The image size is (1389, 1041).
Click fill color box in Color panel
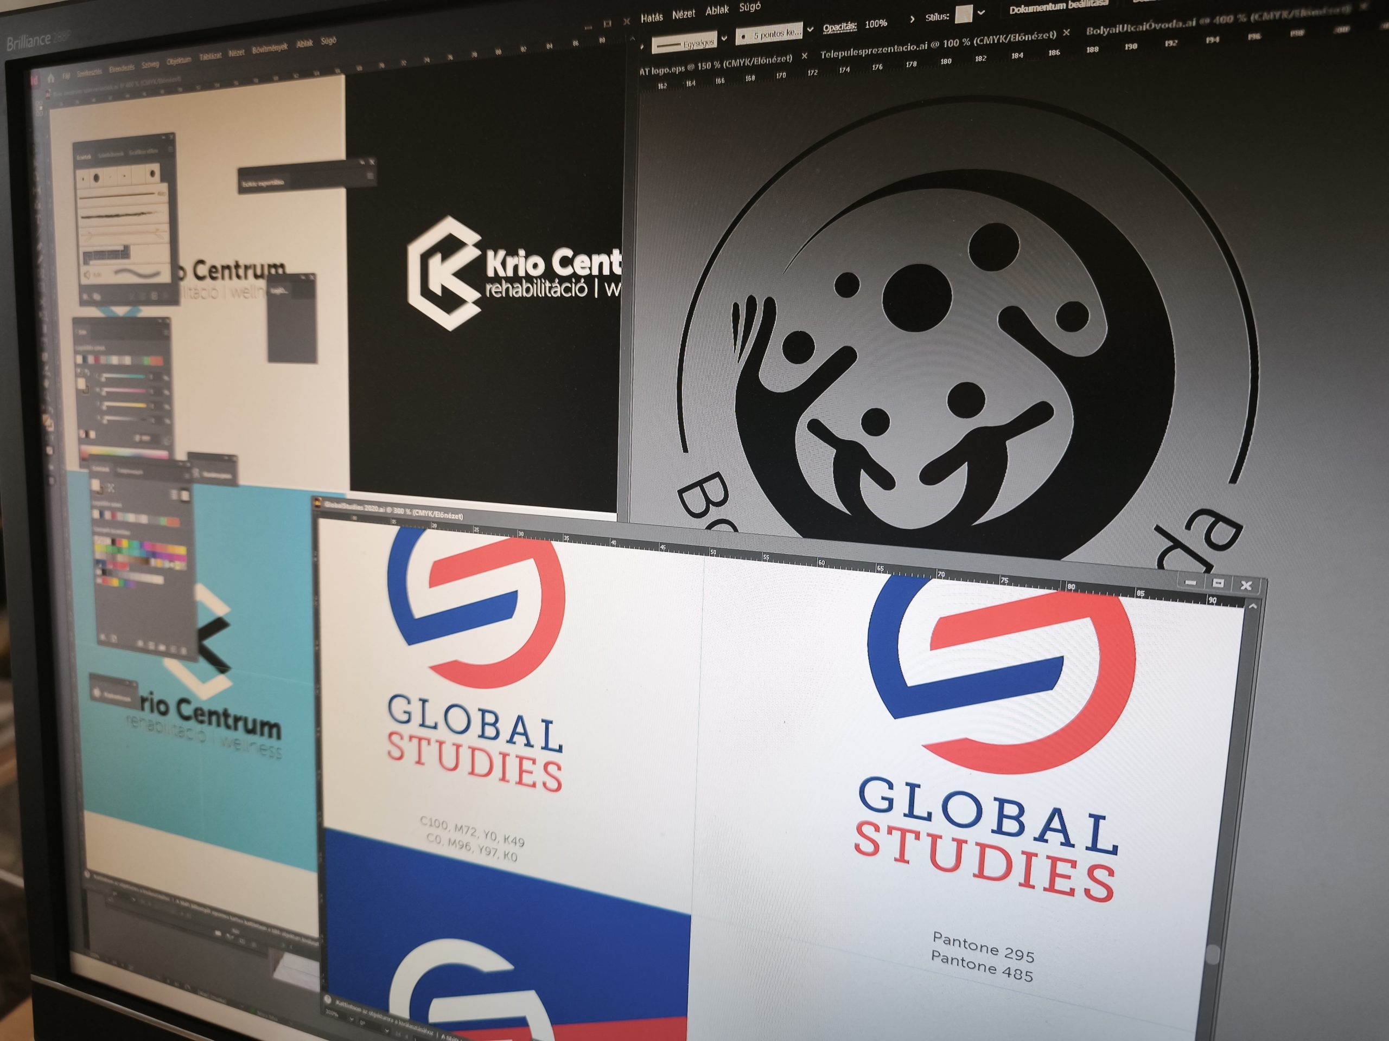[x=82, y=382]
